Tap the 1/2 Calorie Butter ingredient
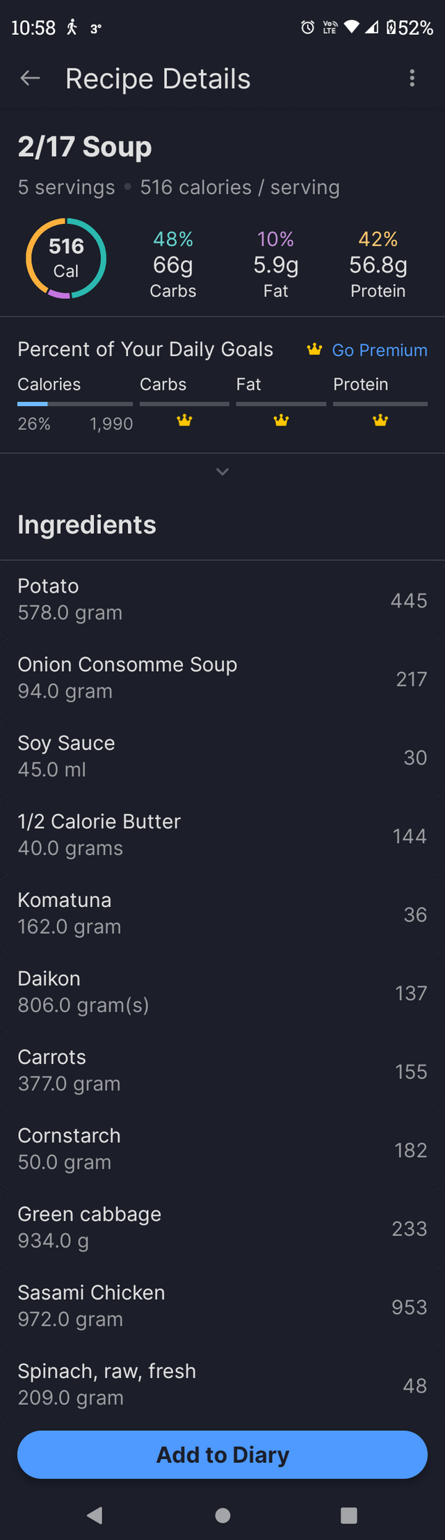This screenshot has width=445, height=1540. click(222, 835)
